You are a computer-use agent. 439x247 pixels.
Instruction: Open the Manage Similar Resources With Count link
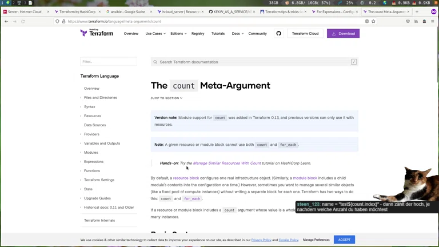coord(227,163)
